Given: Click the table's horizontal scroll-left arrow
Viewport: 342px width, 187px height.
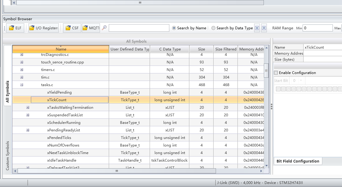Looking at the screenshot, I should (15, 171).
